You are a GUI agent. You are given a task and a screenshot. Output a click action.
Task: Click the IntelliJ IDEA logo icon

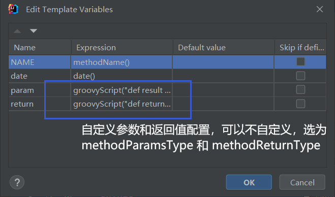[x=13, y=9]
